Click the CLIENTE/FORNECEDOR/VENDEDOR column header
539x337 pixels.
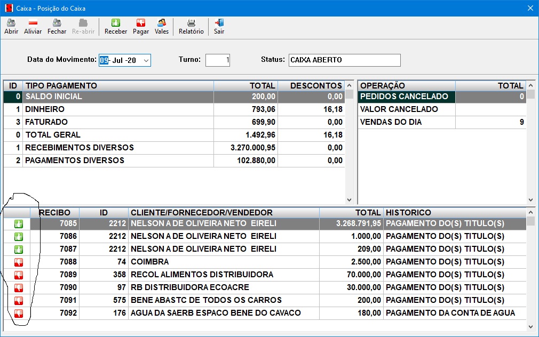pos(223,213)
